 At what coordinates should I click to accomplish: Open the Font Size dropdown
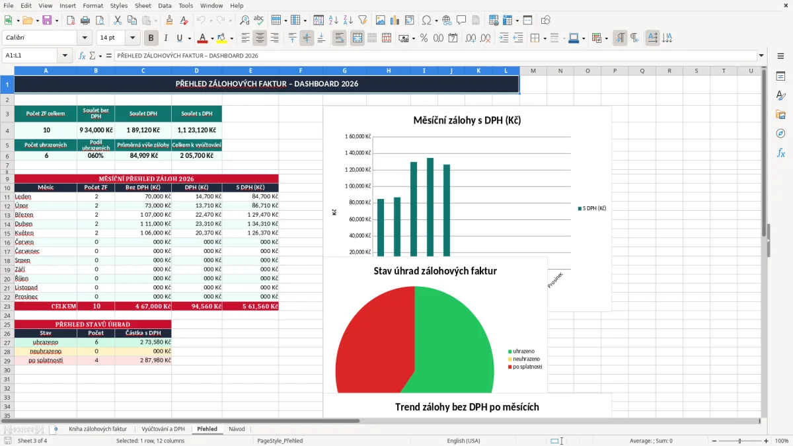pyautogui.click(x=132, y=38)
